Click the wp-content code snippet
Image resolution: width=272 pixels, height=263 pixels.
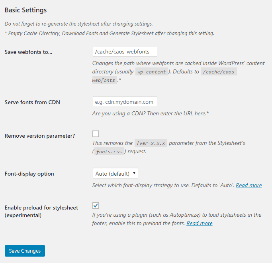tap(151, 72)
